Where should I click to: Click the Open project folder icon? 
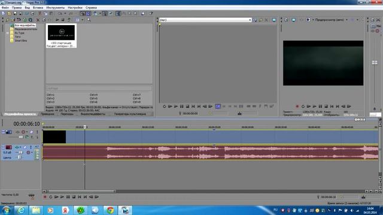[x=9, y=13]
